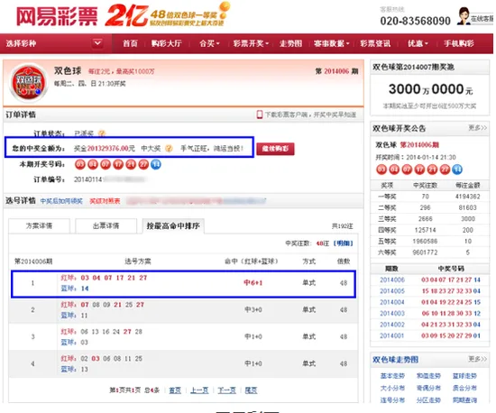Open 走势图 in the navigation bar
The height and width of the screenshot is (413, 496).
click(290, 43)
